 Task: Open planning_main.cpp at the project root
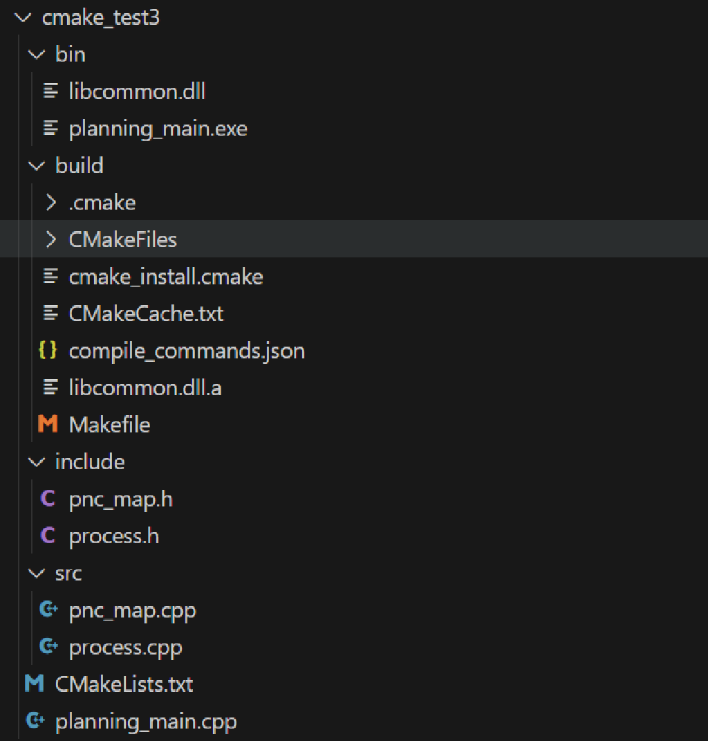pos(146,720)
